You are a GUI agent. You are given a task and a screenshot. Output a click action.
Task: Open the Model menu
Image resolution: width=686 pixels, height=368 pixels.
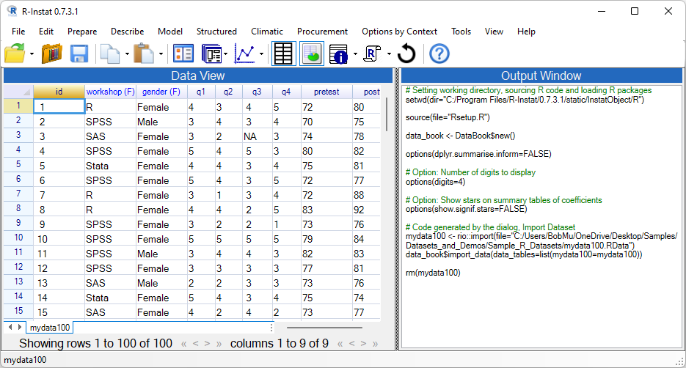[170, 32]
